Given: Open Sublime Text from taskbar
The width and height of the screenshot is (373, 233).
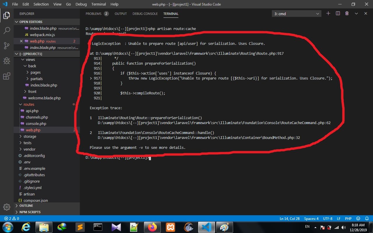Looking at the screenshot, I should click(80, 227).
